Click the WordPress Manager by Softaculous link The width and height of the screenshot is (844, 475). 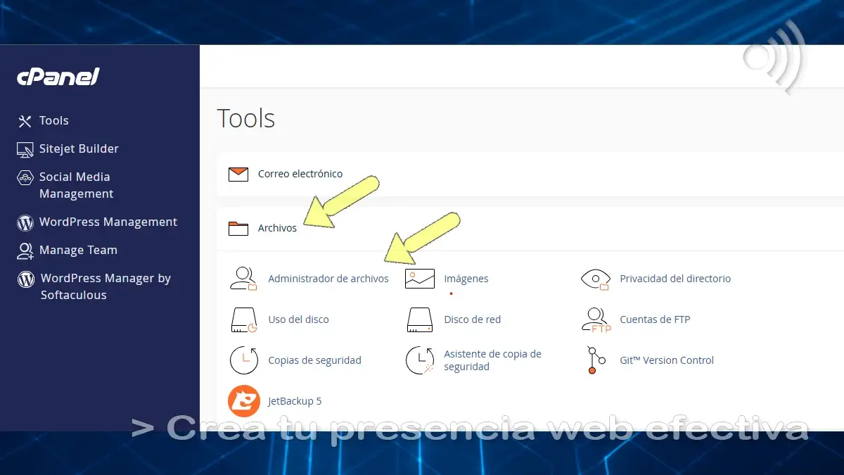[105, 286]
